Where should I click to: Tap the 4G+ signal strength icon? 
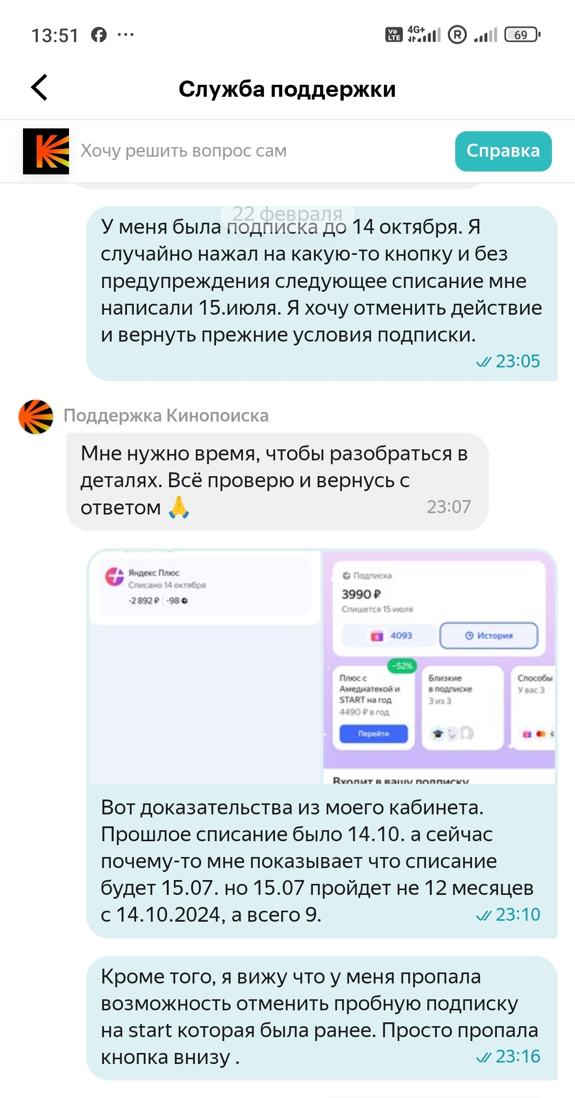point(424,34)
